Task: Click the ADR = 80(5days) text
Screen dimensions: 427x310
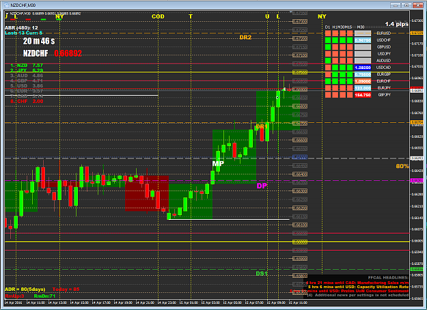Action: click(x=25, y=289)
